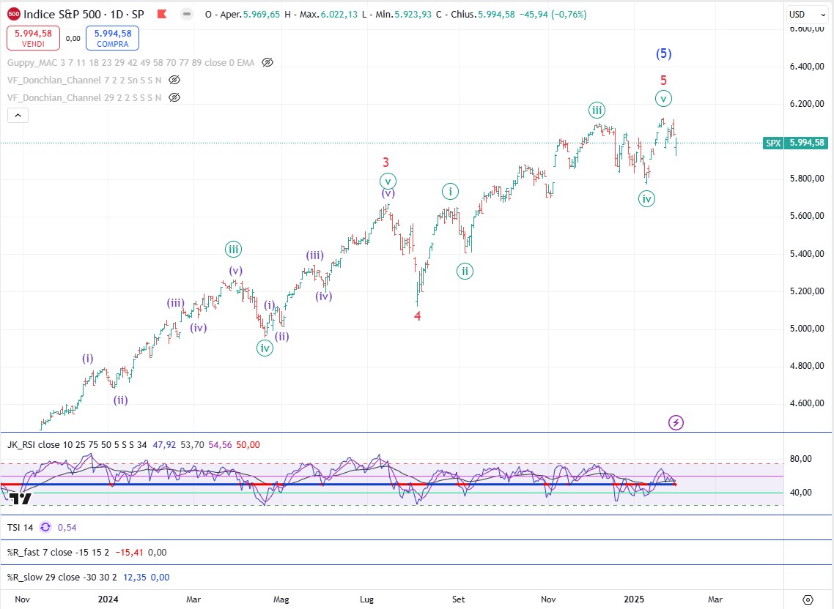The height and width of the screenshot is (609, 834).
Task: Click the 2024 label on the time axis
Action: pos(108,599)
